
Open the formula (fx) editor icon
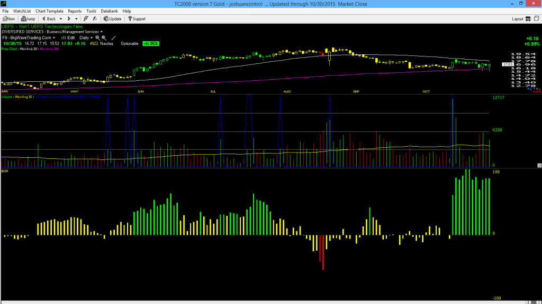pyautogui.click(x=95, y=19)
